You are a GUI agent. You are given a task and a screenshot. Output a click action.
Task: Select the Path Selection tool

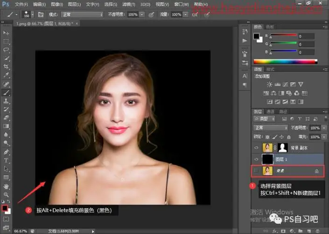[6, 169]
